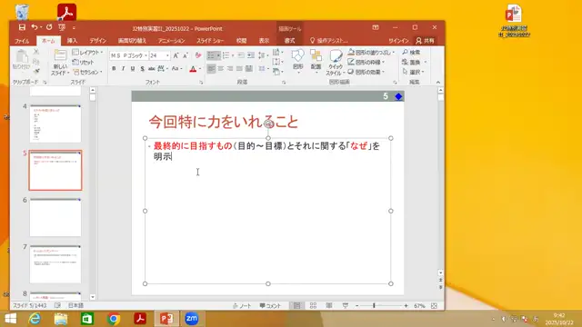Open the font size dropdown showing 24
Viewport: 582px width, 327px height.
pyautogui.click(x=167, y=55)
